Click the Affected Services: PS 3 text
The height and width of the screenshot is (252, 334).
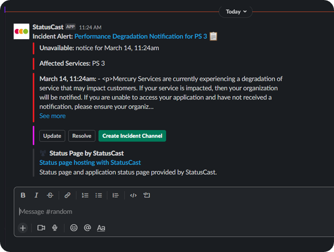(x=72, y=63)
